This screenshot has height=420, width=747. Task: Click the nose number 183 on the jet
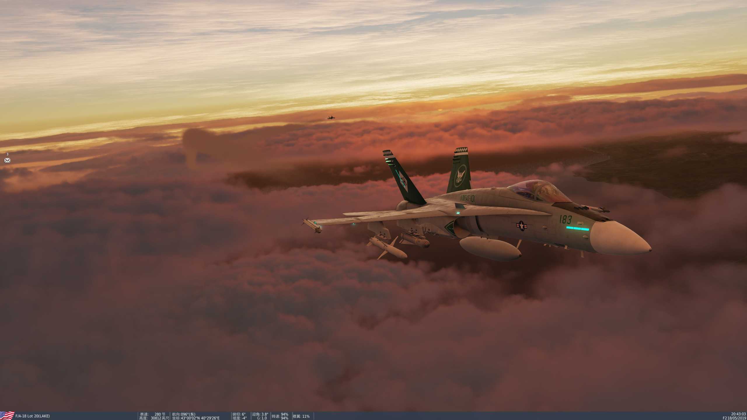point(565,219)
